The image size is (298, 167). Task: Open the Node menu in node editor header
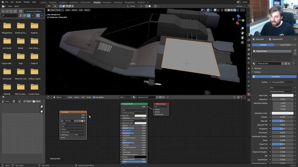(x=89, y=97)
